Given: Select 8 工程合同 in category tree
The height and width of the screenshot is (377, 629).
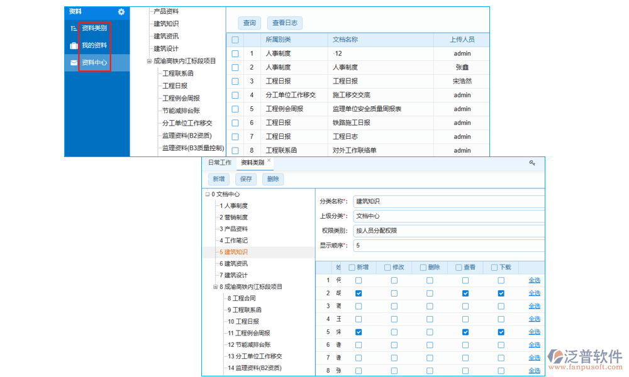Looking at the screenshot, I should (242, 298).
